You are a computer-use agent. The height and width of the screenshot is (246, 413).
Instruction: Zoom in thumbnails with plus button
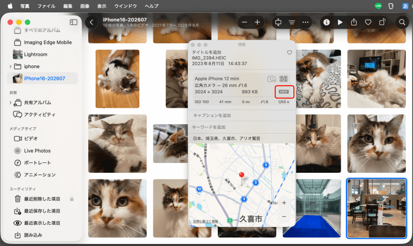[x=257, y=22]
